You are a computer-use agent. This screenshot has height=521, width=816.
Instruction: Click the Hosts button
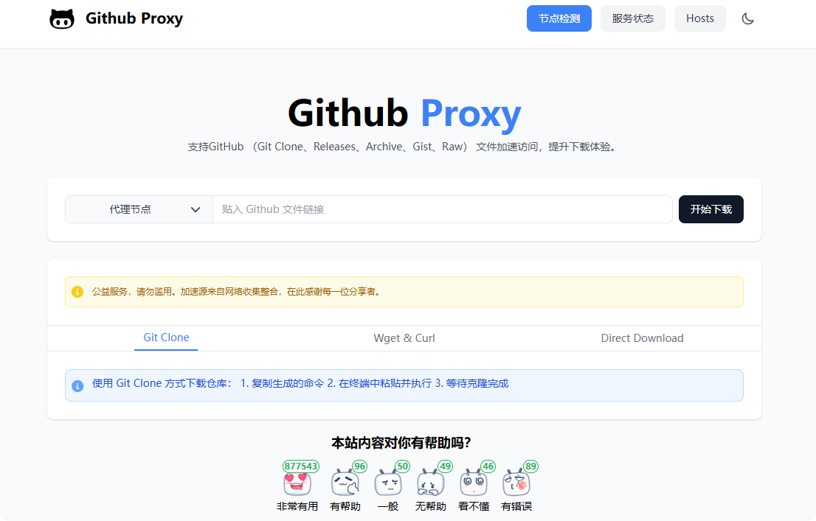(700, 18)
